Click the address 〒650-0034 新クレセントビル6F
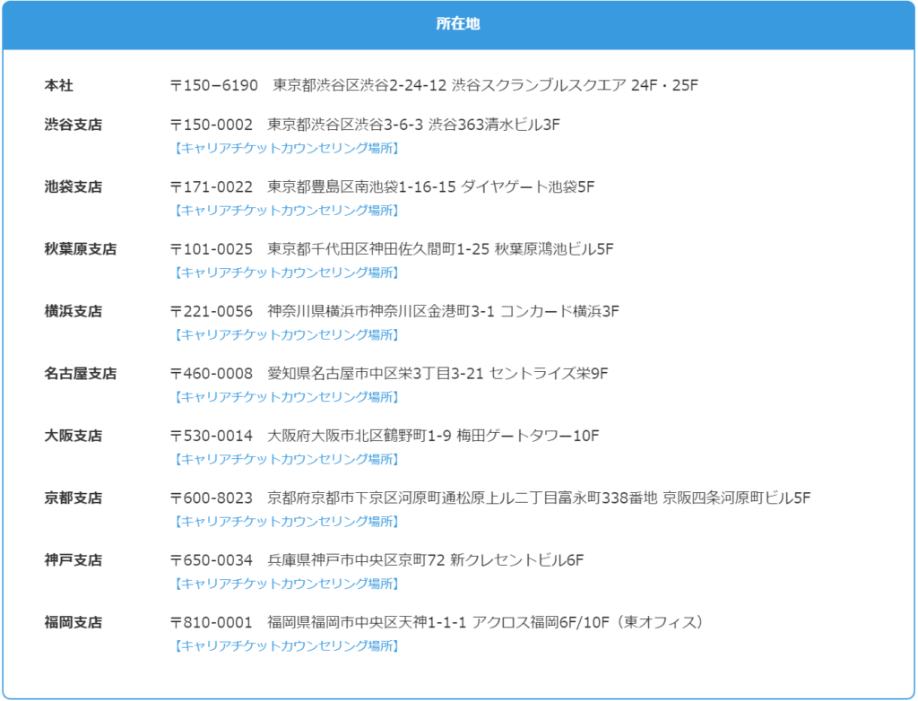The width and height of the screenshot is (918, 701). 377,560
